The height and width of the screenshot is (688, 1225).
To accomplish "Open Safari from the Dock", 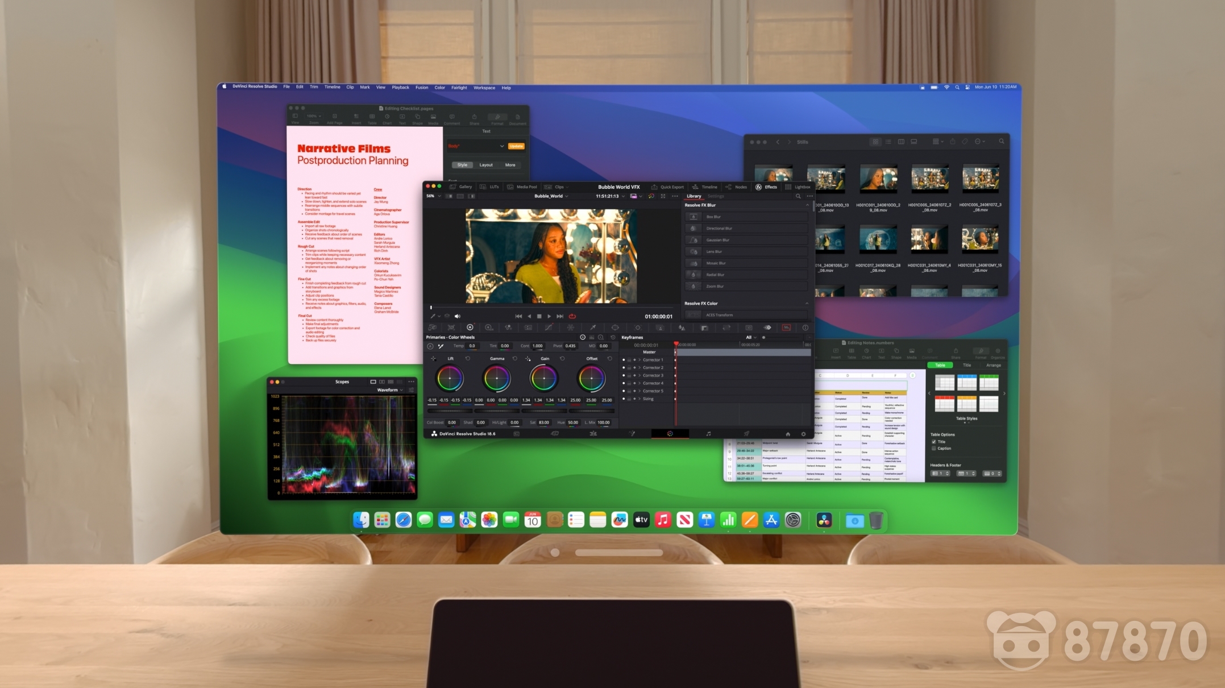I will point(403,520).
